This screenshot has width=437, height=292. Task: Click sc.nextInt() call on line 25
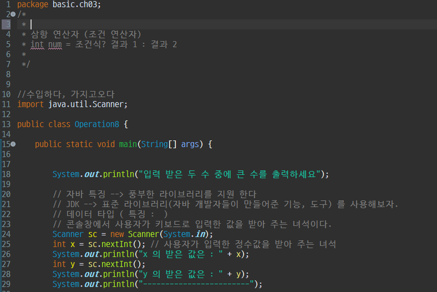[115, 244]
